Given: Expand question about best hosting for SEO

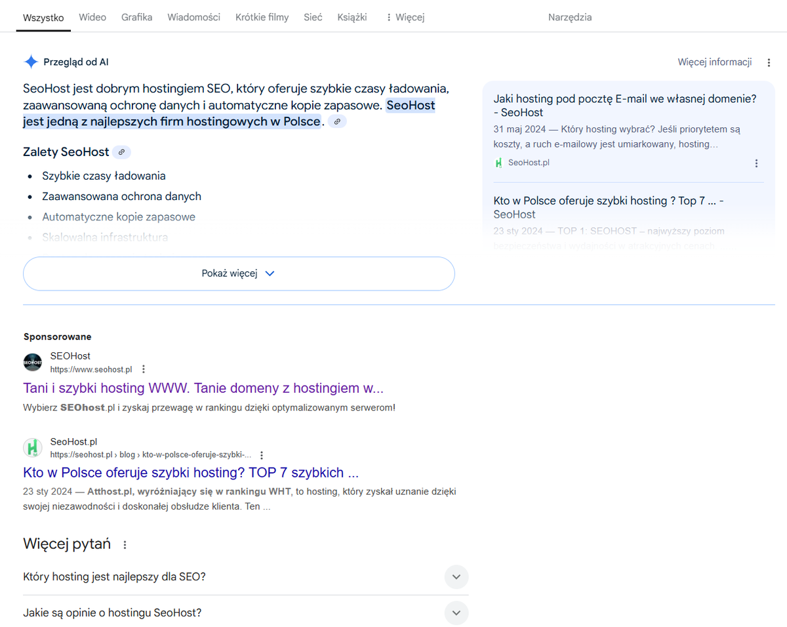Looking at the screenshot, I should tap(456, 577).
